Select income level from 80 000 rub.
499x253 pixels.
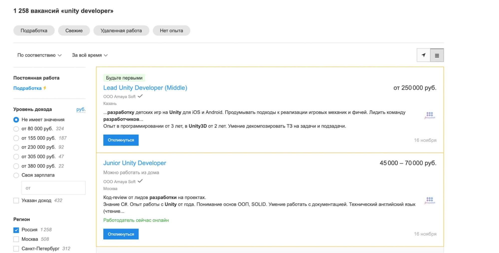point(16,129)
